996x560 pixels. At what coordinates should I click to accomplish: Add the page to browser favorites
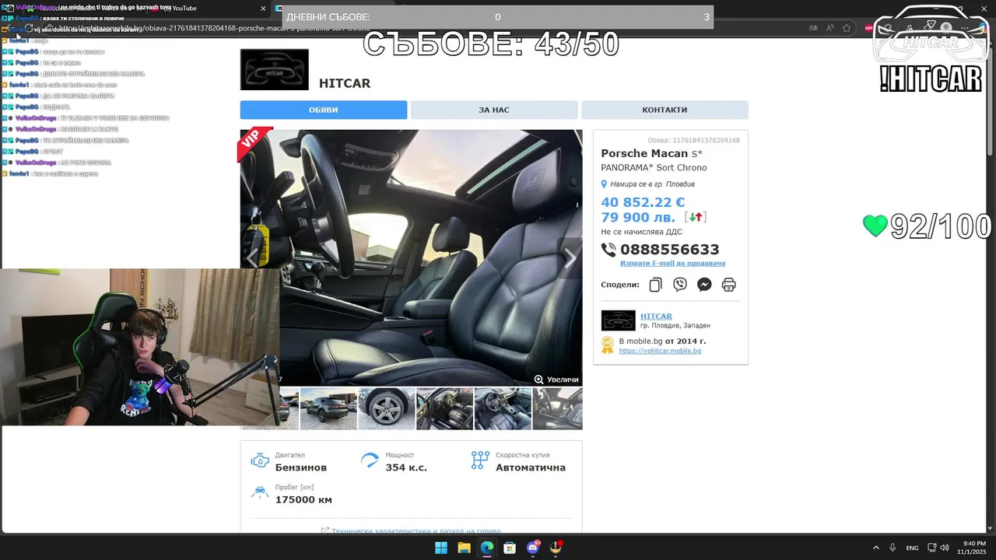(847, 28)
